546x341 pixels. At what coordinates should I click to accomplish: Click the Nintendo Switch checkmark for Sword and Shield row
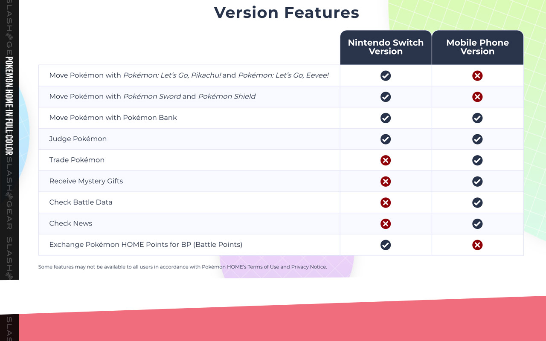click(x=386, y=97)
